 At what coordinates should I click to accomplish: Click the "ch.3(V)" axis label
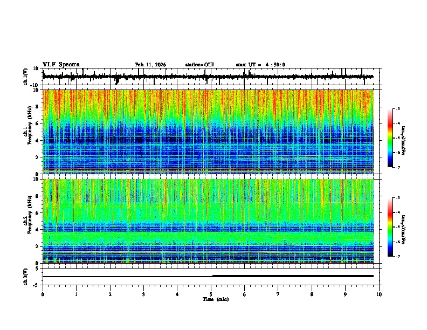point(26,277)
